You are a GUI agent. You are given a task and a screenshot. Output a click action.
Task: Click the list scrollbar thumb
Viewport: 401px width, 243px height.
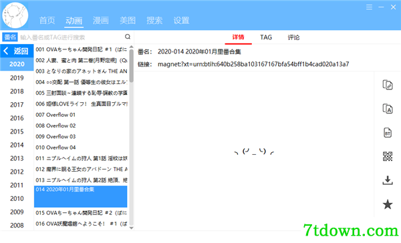click(x=131, y=65)
